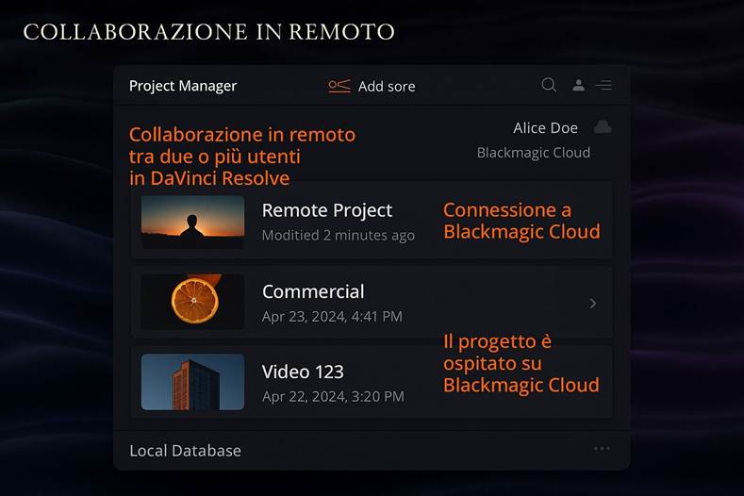Screen dimensions: 744x496
Task: Expand the Commercial project chevron
Action: click(x=592, y=304)
